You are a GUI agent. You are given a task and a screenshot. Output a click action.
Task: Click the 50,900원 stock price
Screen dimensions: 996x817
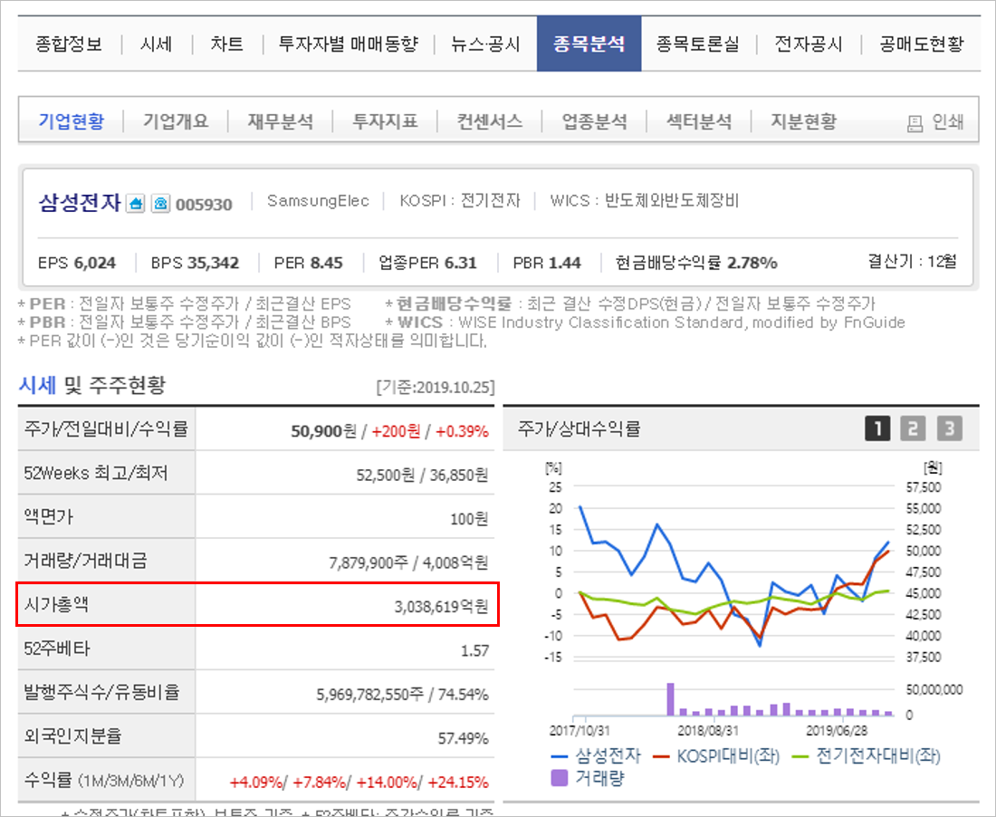(324, 431)
